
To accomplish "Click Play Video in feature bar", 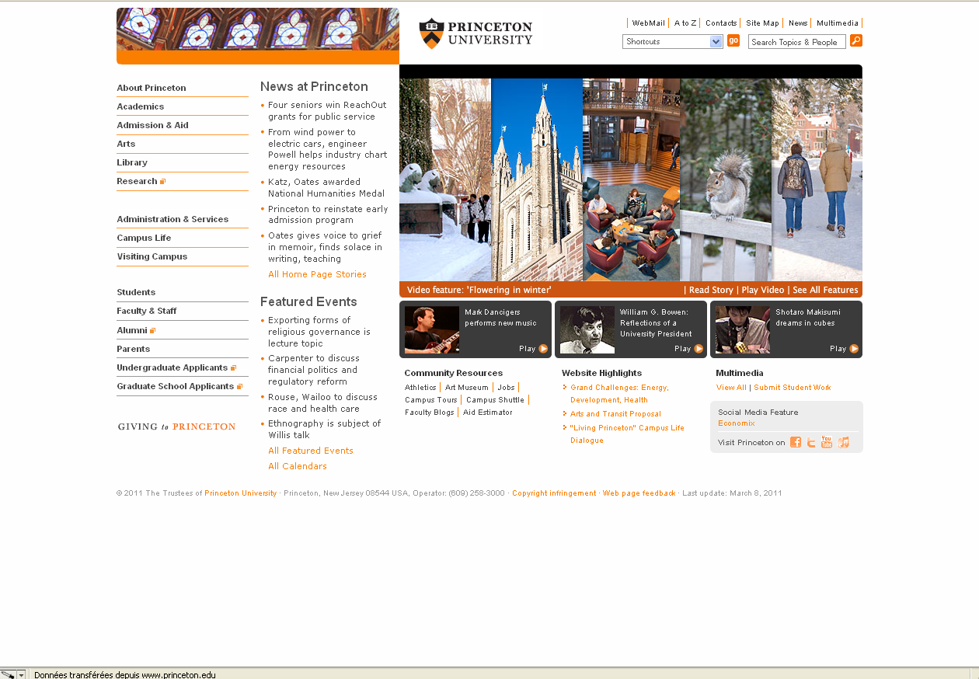I will point(763,290).
